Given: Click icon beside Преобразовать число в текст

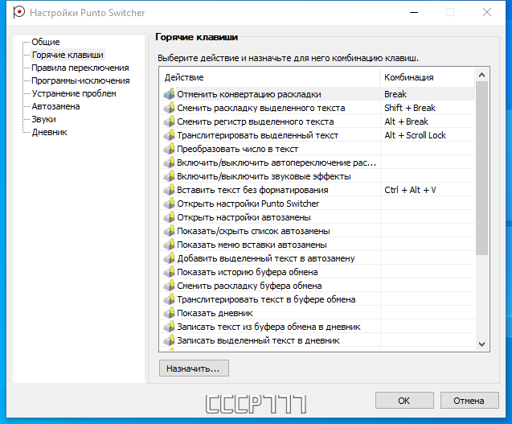Looking at the screenshot, I should coord(169,149).
